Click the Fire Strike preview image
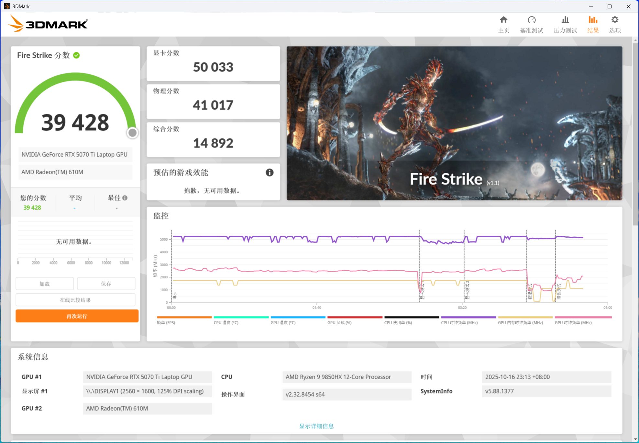 pyautogui.click(x=454, y=123)
